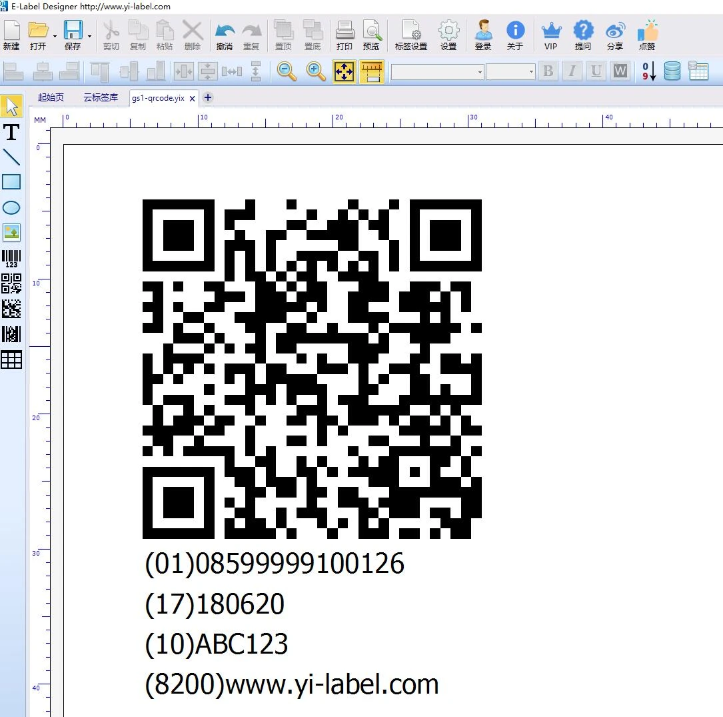Screen dimensions: 723x717
Task: Select the arrow pointer tool
Action: (11, 107)
